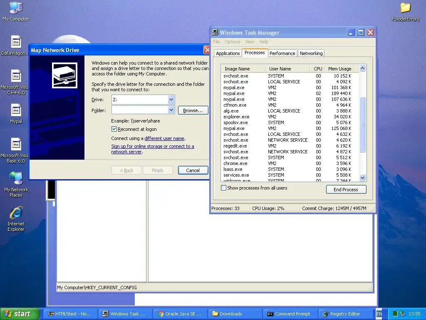Launch the Internet Explorer desktop icon

[x=16, y=219]
